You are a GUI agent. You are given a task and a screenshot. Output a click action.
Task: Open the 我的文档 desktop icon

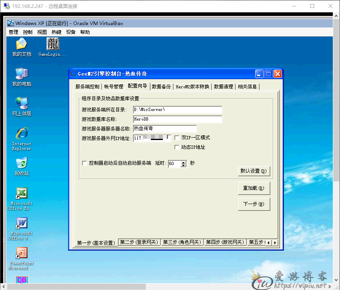coord(21,47)
